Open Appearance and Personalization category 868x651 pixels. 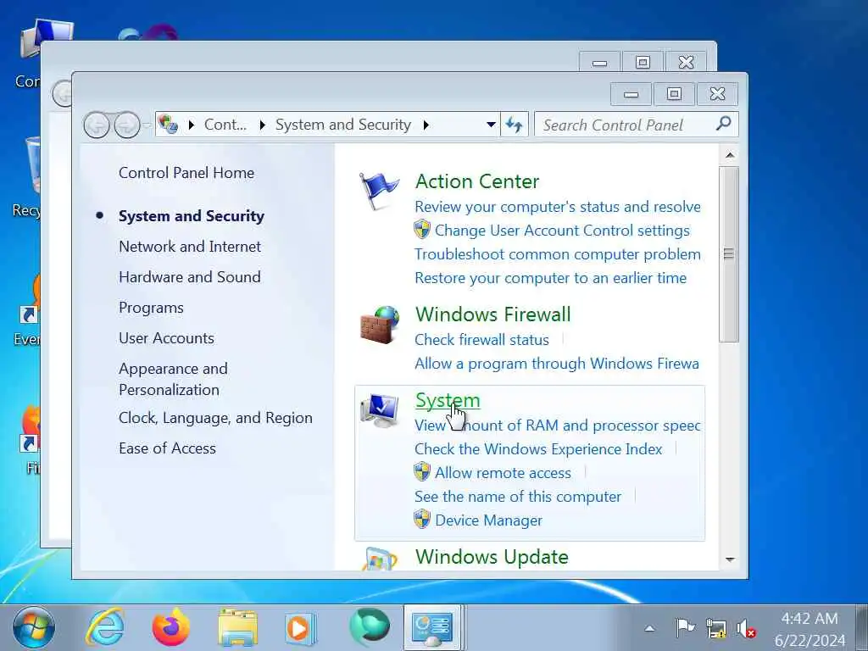tap(173, 379)
